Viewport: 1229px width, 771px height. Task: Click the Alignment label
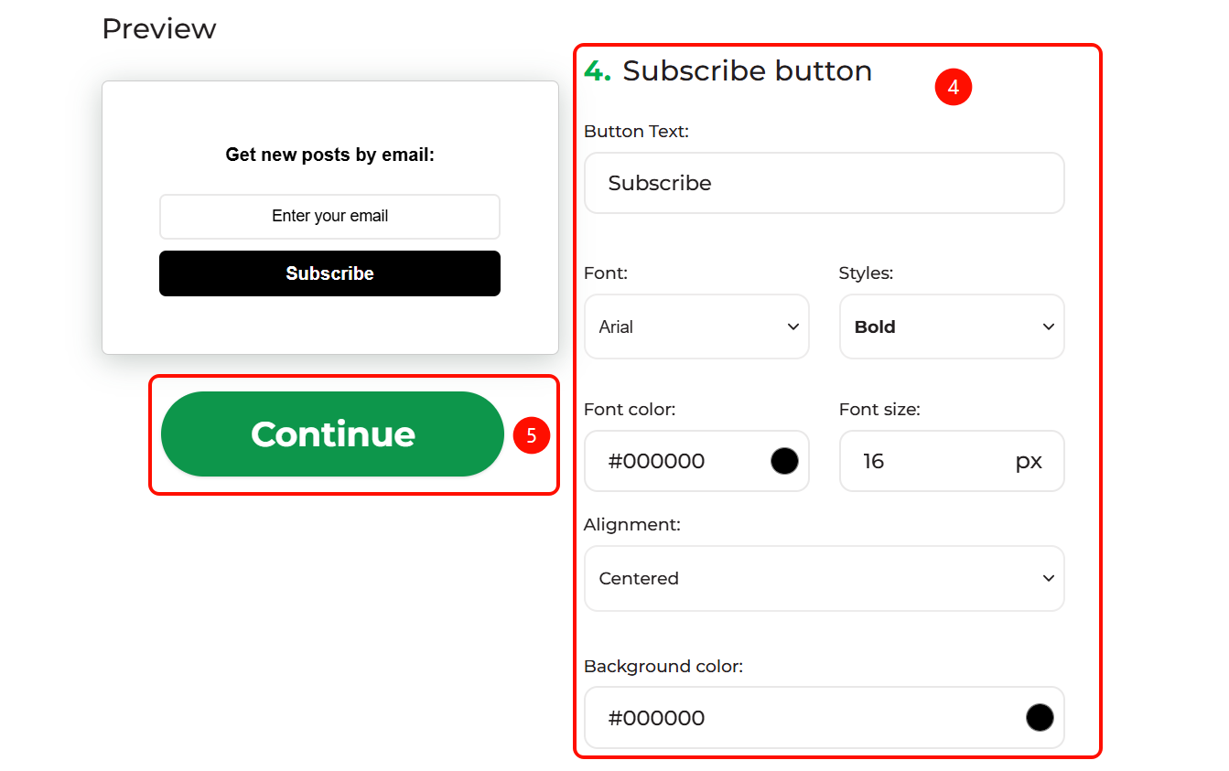632,525
